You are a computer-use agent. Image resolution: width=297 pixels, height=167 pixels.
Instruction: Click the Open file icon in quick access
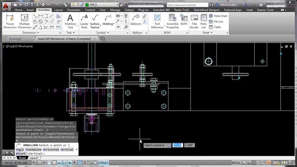click(x=21, y=5)
